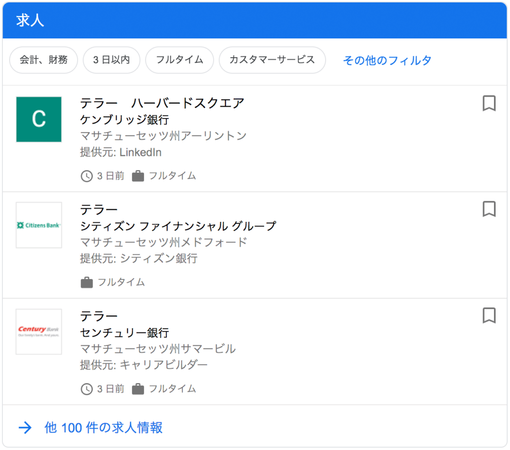Click the ケンブリッジ銀行 company name
Screen dimensions: 510x450
[125, 120]
